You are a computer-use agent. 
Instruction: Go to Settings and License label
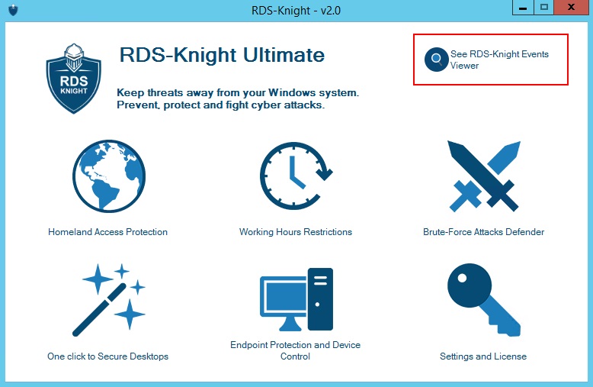pyautogui.click(x=483, y=356)
